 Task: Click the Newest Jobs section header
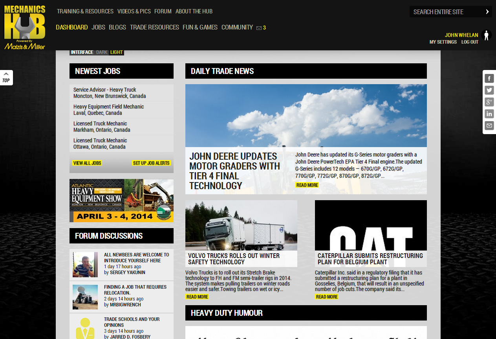pos(121,71)
